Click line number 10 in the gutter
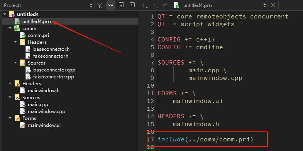 (x=150, y=86)
